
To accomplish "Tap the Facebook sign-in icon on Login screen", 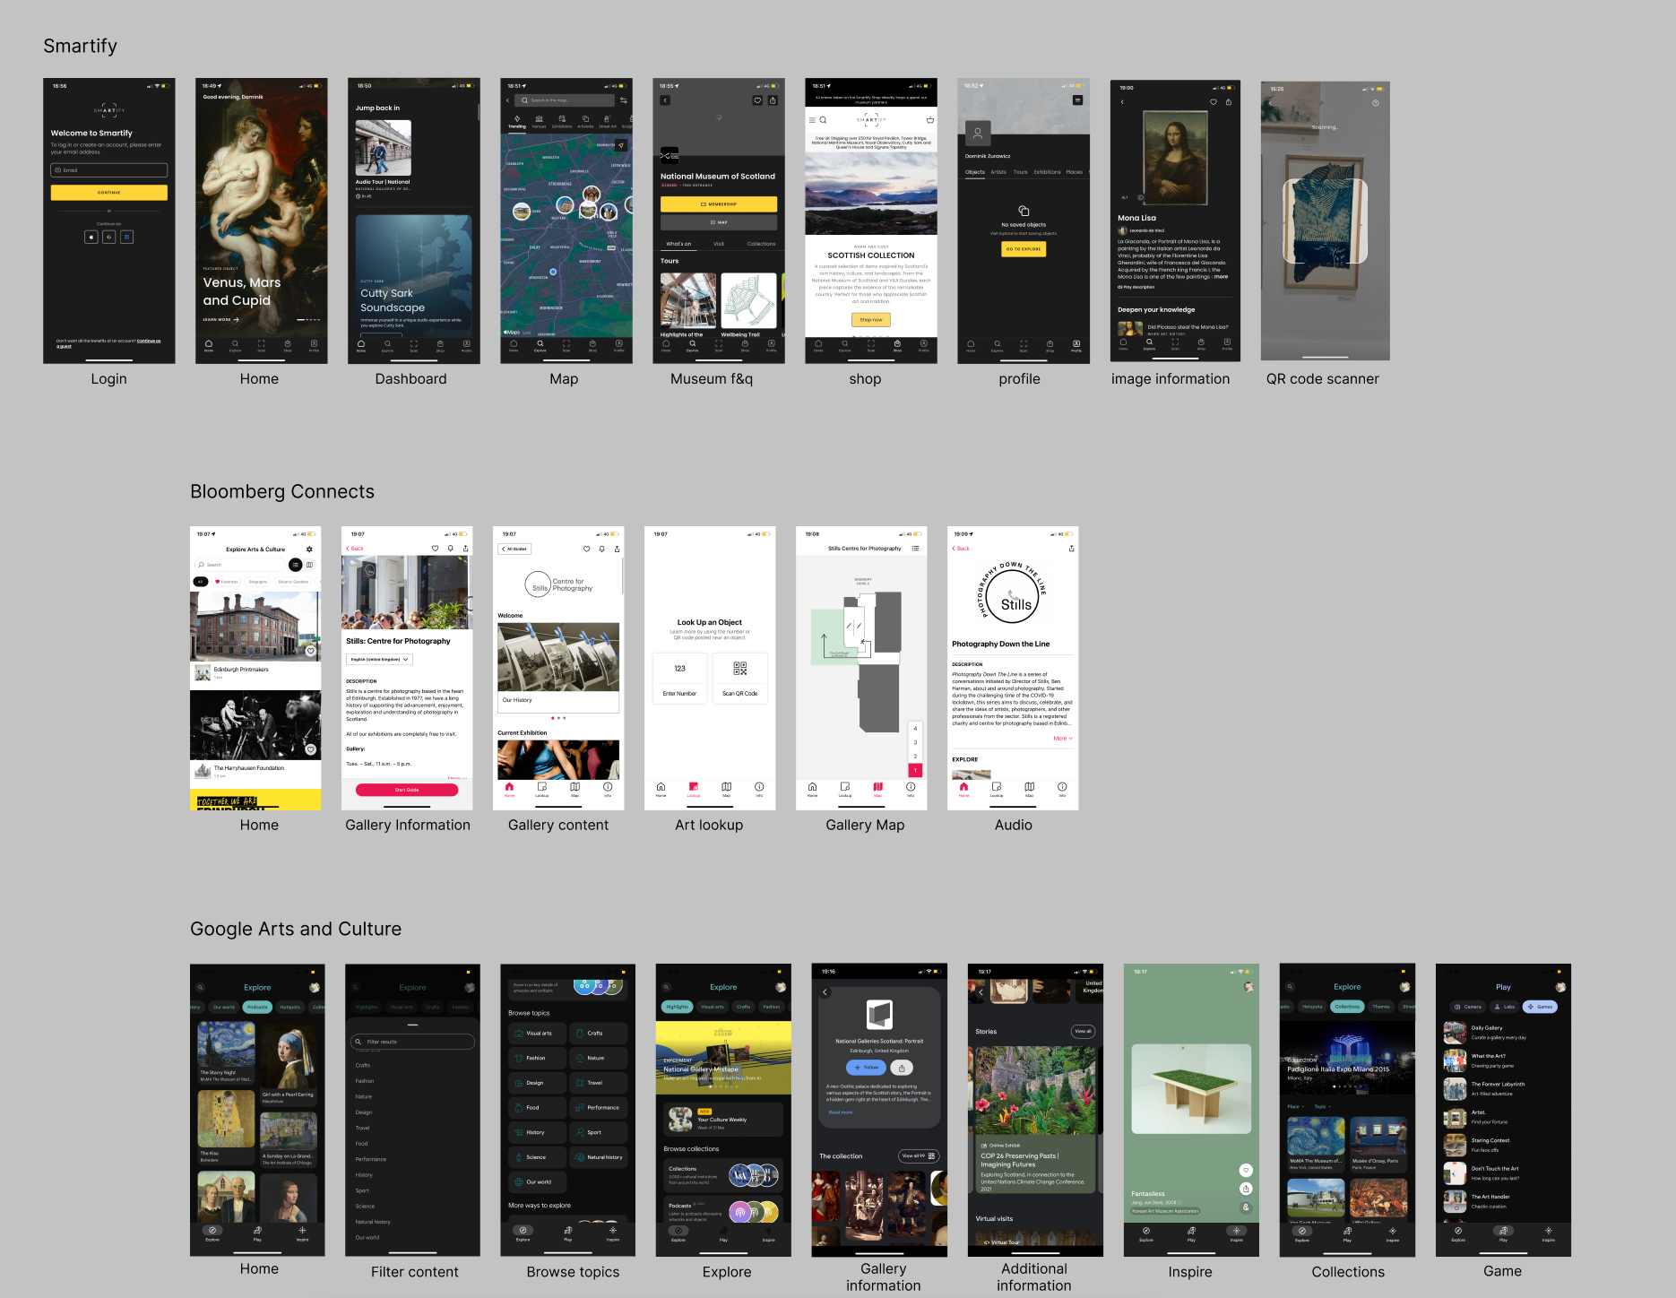I will click(x=126, y=237).
